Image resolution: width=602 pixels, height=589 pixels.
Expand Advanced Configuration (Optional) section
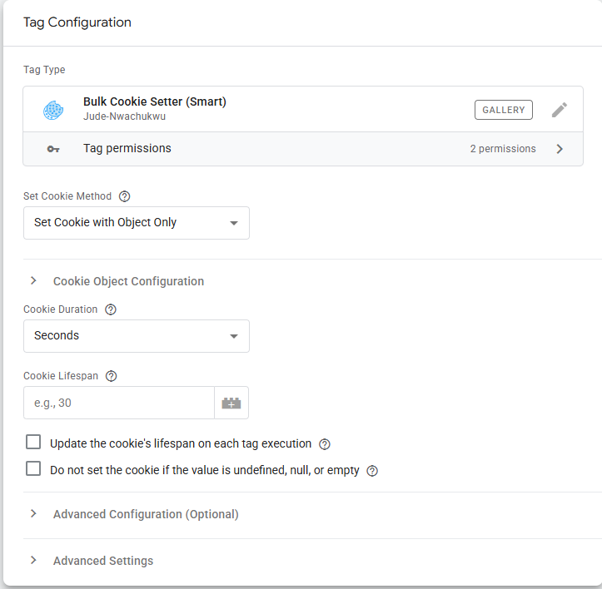pos(145,514)
